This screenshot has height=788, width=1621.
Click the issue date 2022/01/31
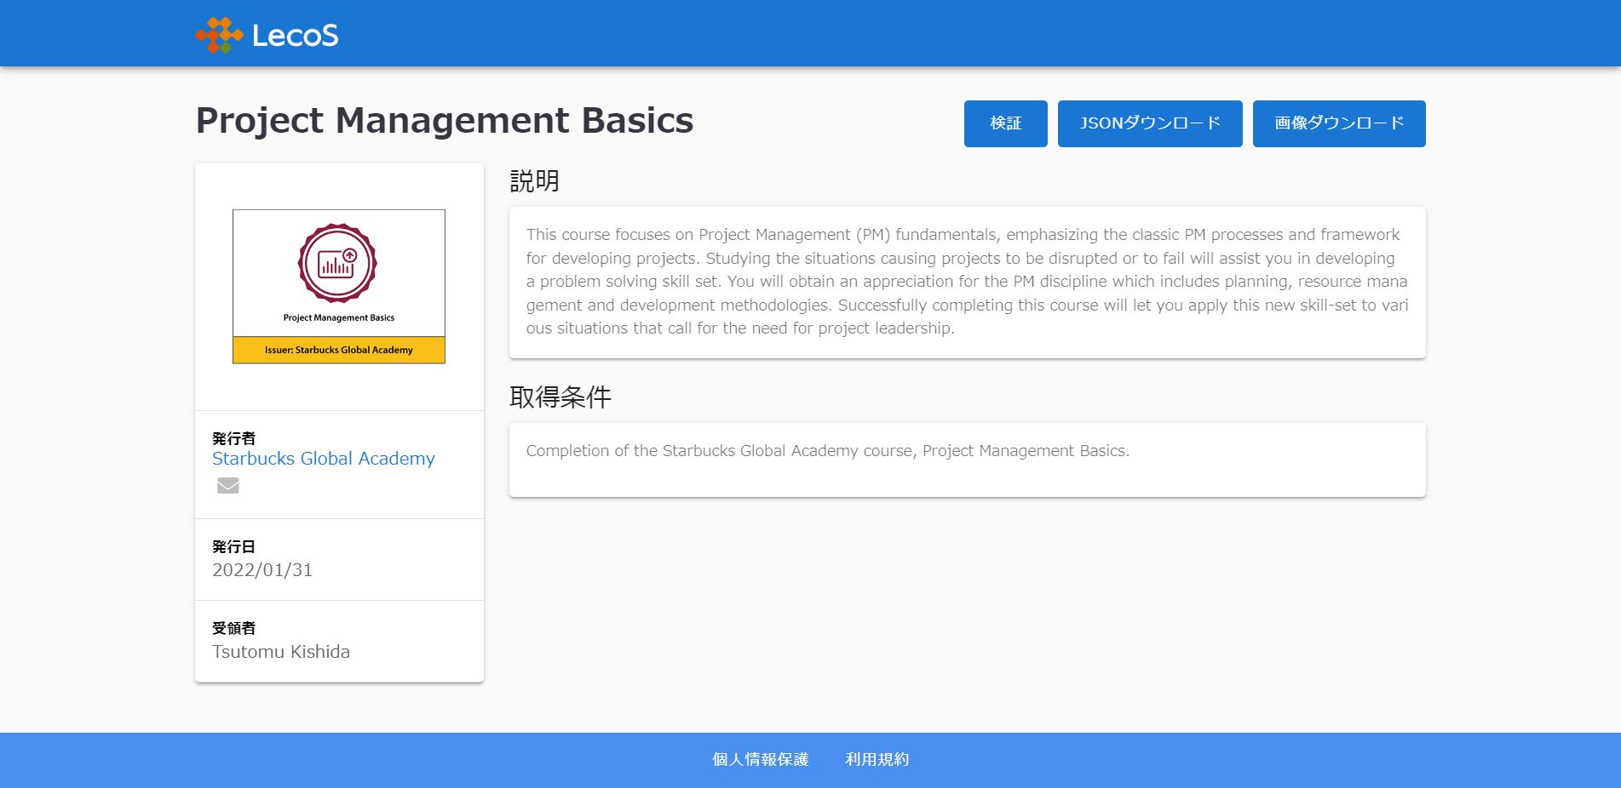262,570
